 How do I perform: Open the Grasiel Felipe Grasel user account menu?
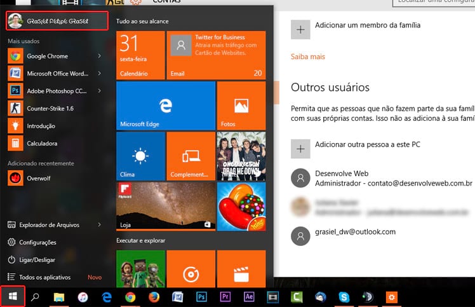click(57, 21)
